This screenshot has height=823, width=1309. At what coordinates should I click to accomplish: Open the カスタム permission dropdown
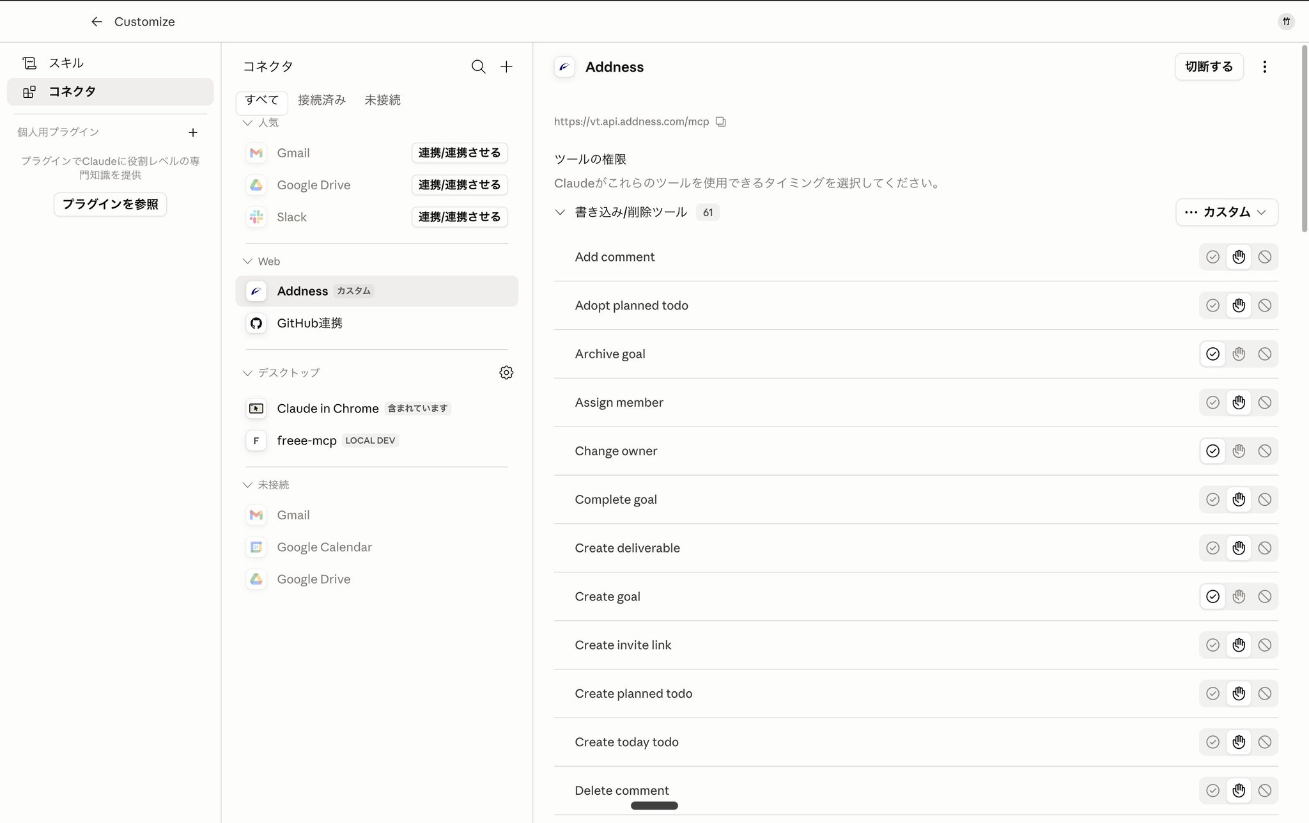coord(1227,212)
